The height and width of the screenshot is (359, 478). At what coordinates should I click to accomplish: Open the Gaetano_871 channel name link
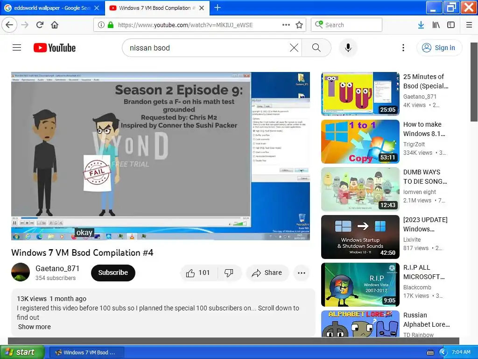point(57,268)
